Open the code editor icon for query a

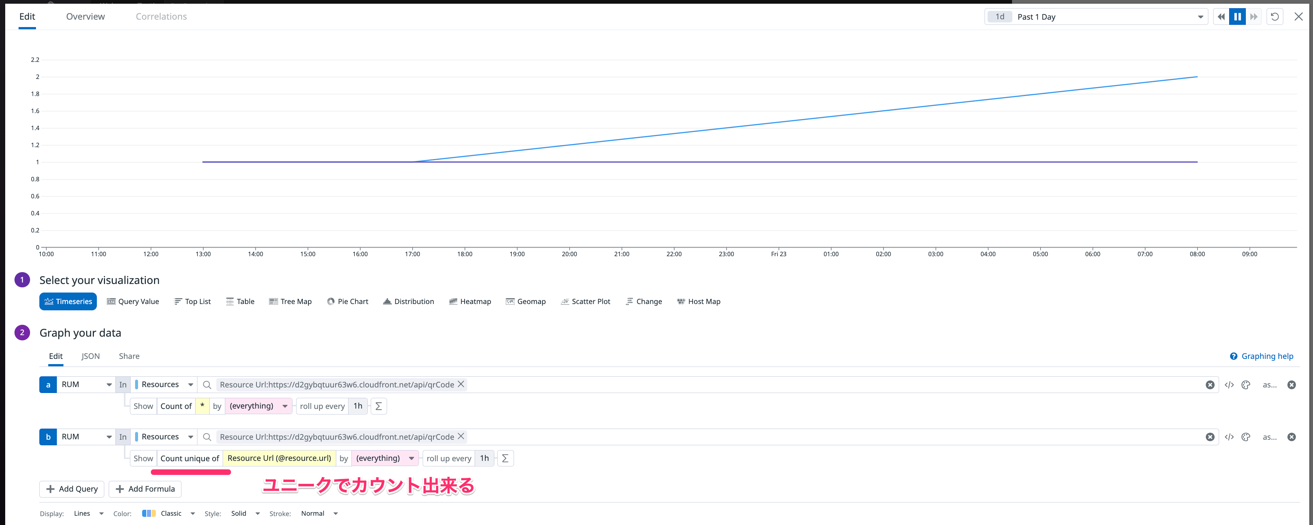tap(1229, 384)
